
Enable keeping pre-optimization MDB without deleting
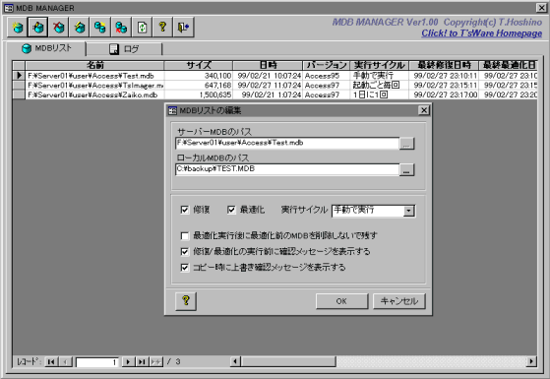click(x=185, y=235)
